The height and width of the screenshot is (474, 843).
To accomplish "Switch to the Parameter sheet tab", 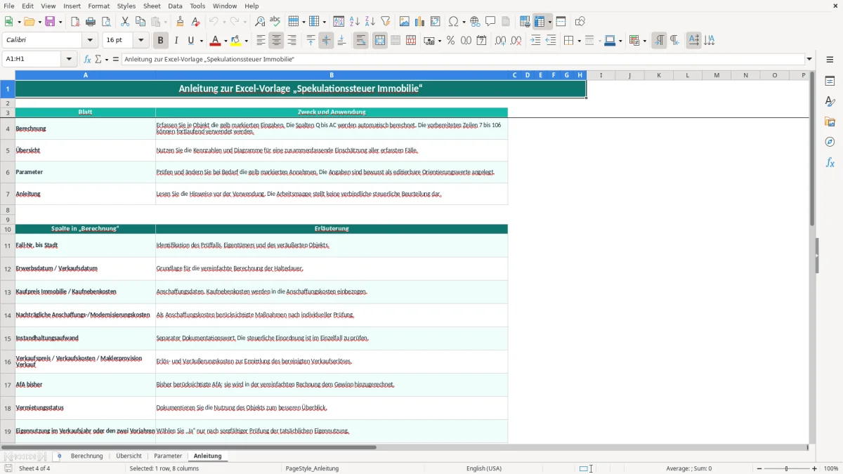I will click(x=168, y=456).
